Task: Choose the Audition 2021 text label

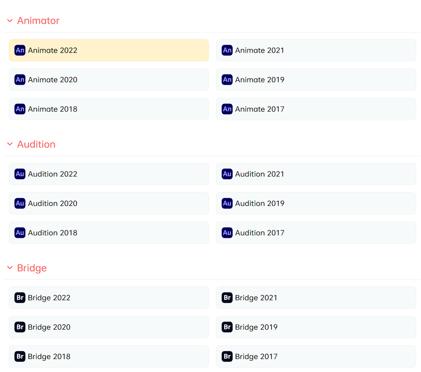Action: click(x=260, y=174)
